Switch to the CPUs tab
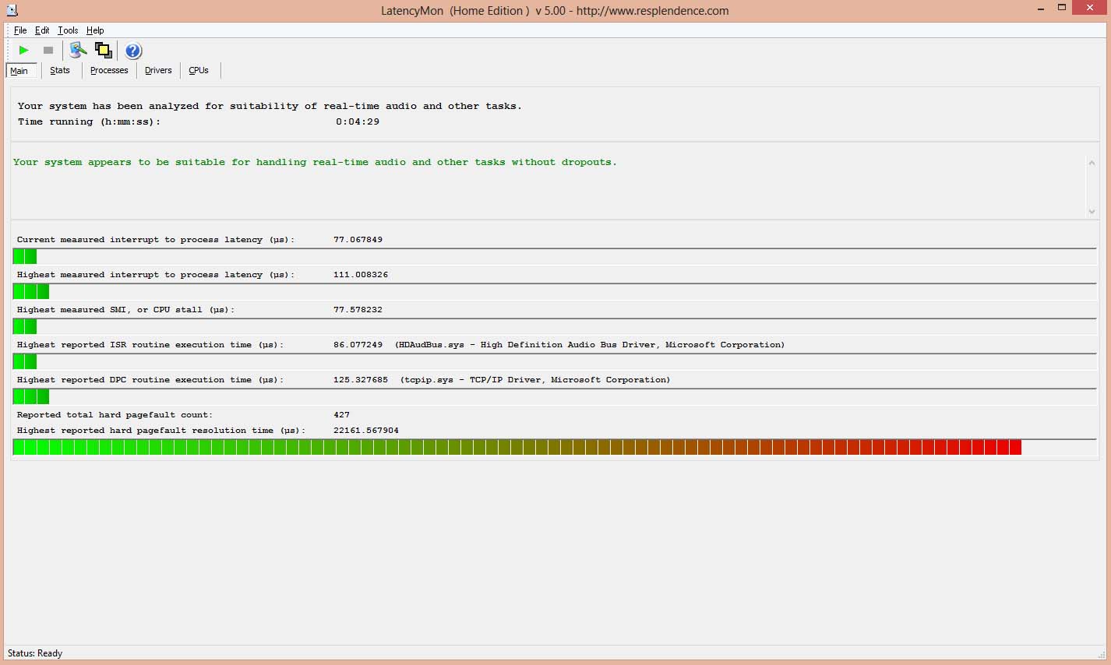This screenshot has height=665, width=1111. 199,70
